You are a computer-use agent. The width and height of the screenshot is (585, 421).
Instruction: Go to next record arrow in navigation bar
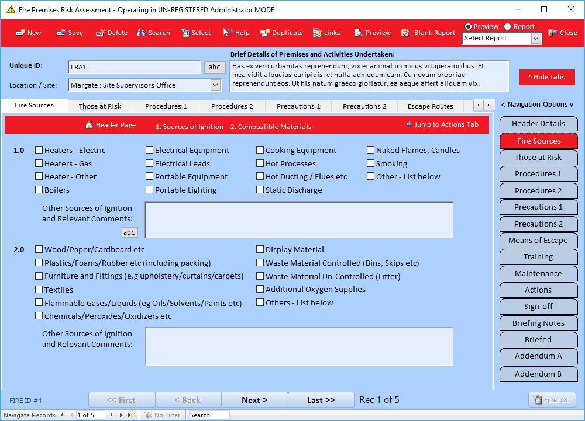pyautogui.click(x=112, y=415)
